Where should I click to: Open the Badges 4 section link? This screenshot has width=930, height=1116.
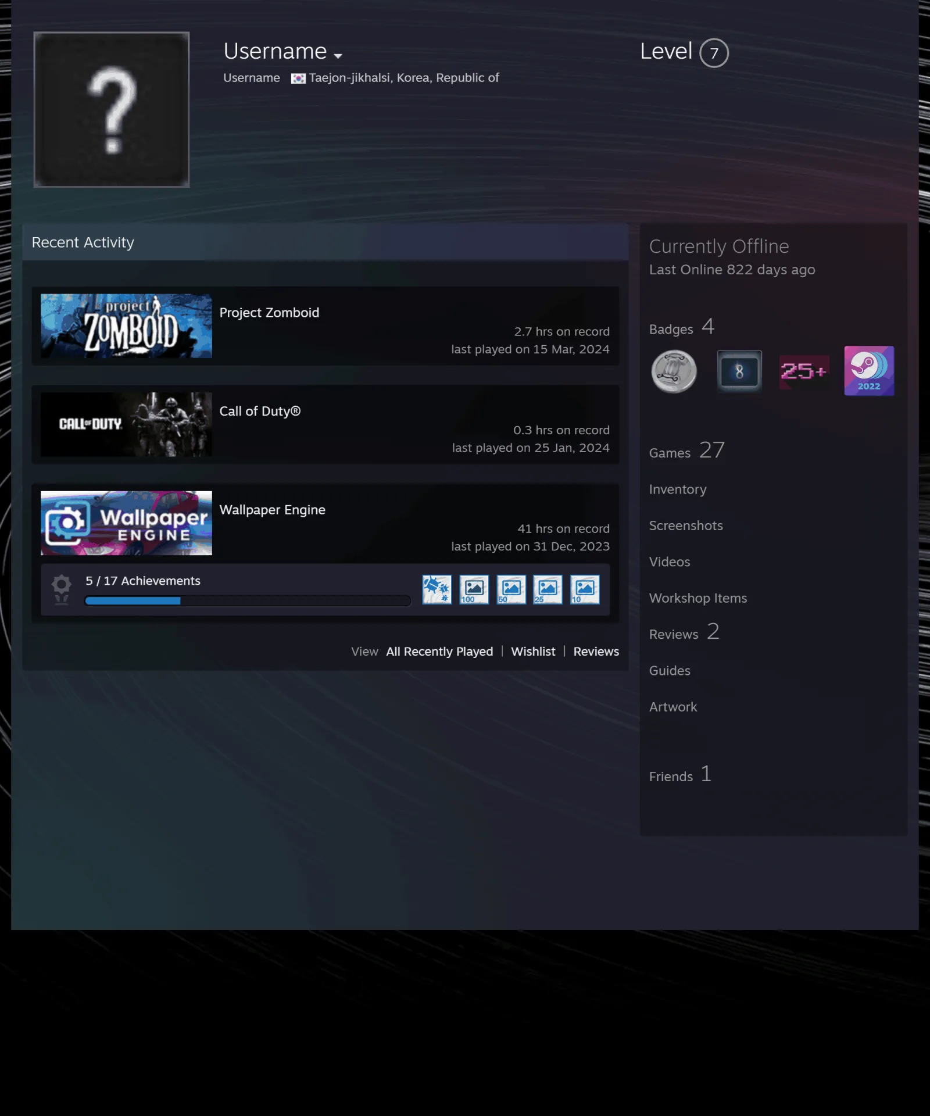(x=682, y=327)
